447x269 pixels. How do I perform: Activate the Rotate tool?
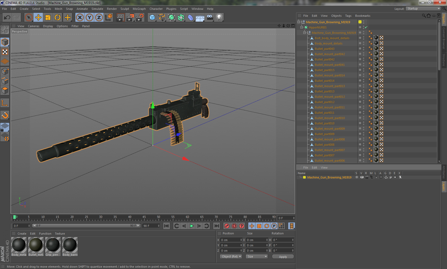click(57, 18)
